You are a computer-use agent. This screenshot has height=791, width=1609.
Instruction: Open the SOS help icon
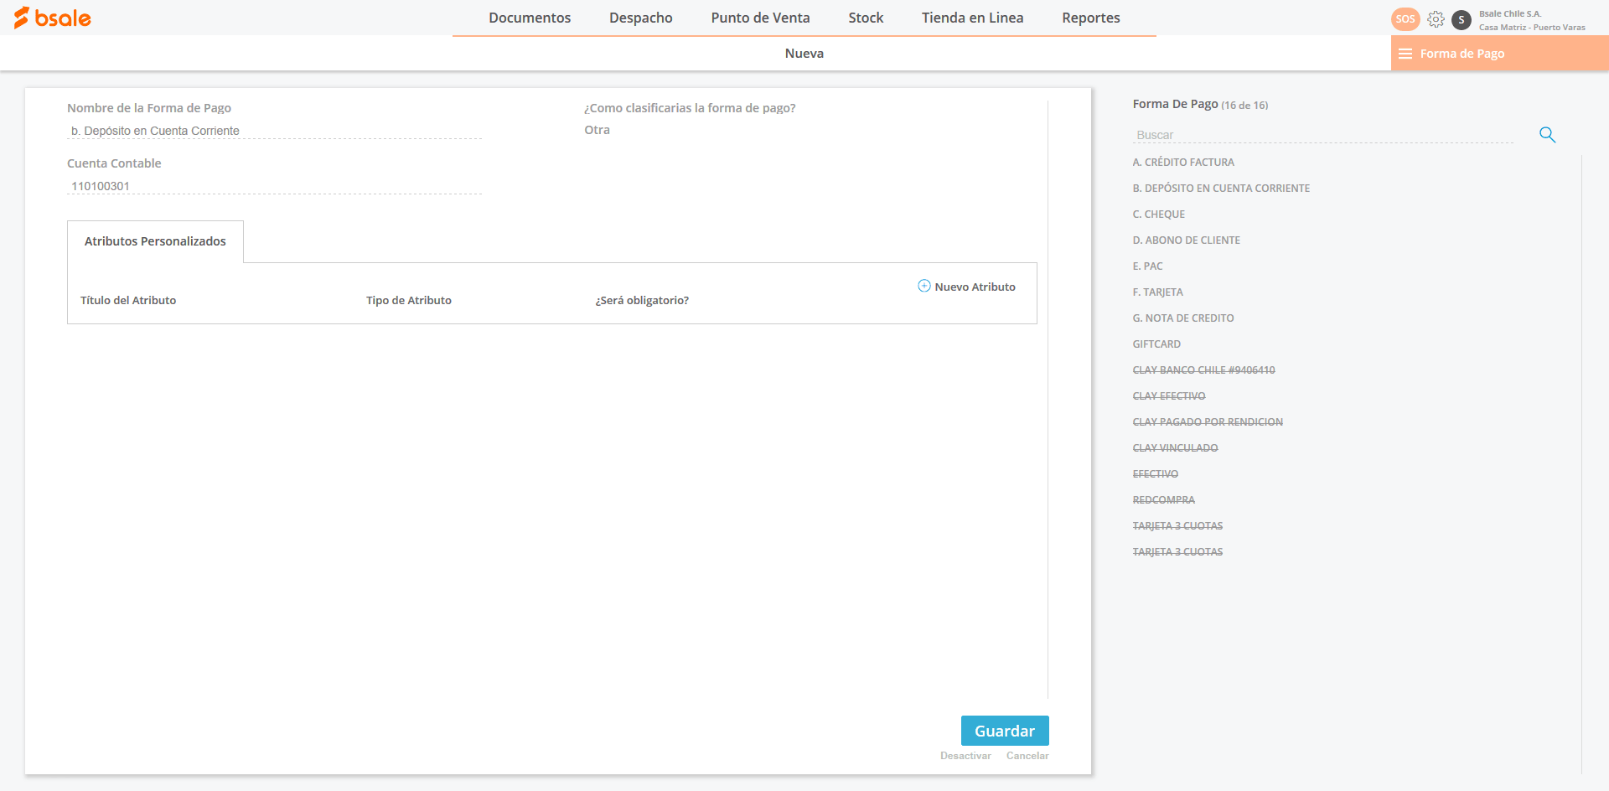pyautogui.click(x=1405, y=19)
